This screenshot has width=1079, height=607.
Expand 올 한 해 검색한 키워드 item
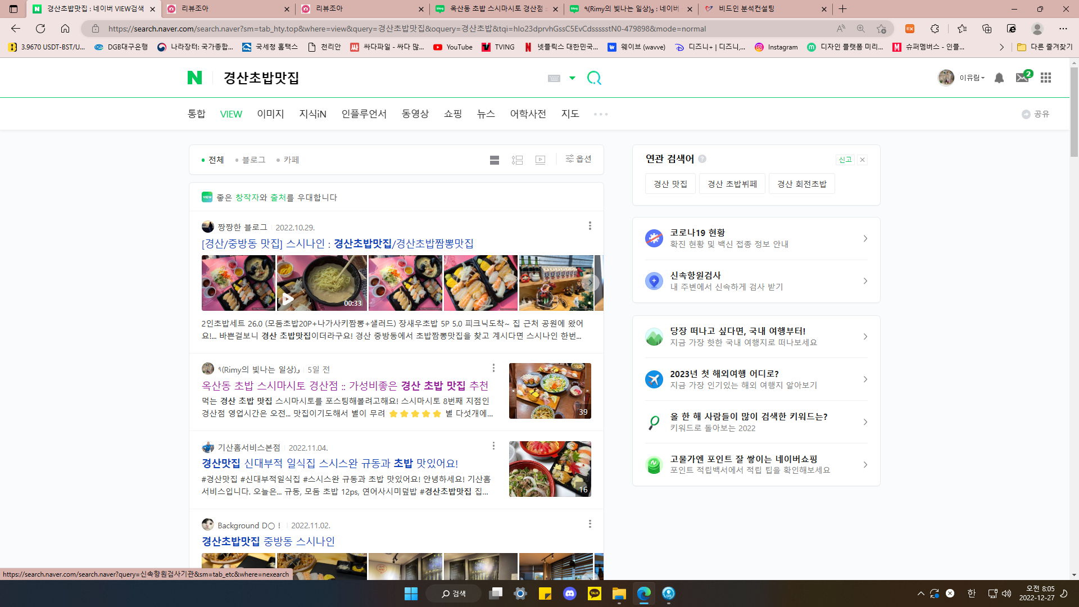pos(756,422)
